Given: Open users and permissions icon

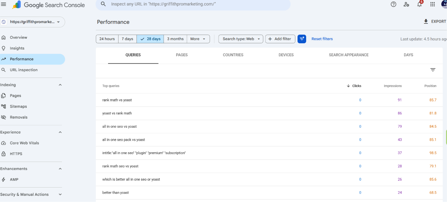Looking at the screenshot, I should 406,4.
